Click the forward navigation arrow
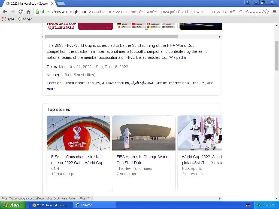This screenshot has width=279, height=209. click(x=13, y=12)
